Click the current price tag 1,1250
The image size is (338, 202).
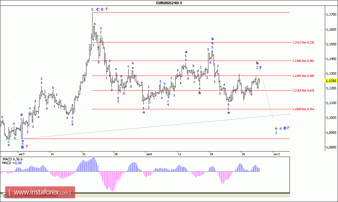331,81
